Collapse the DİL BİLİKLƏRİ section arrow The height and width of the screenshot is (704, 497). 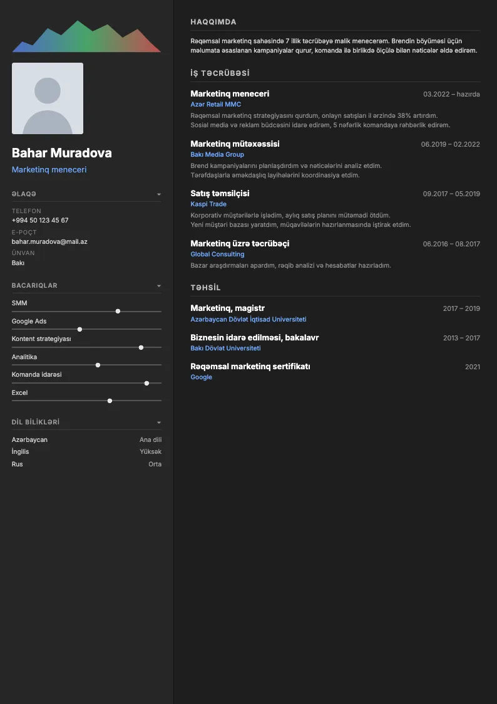[x=158, y=423]
